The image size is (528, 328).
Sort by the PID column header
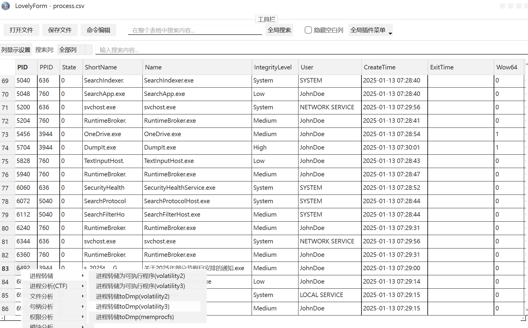coord(26,67)
